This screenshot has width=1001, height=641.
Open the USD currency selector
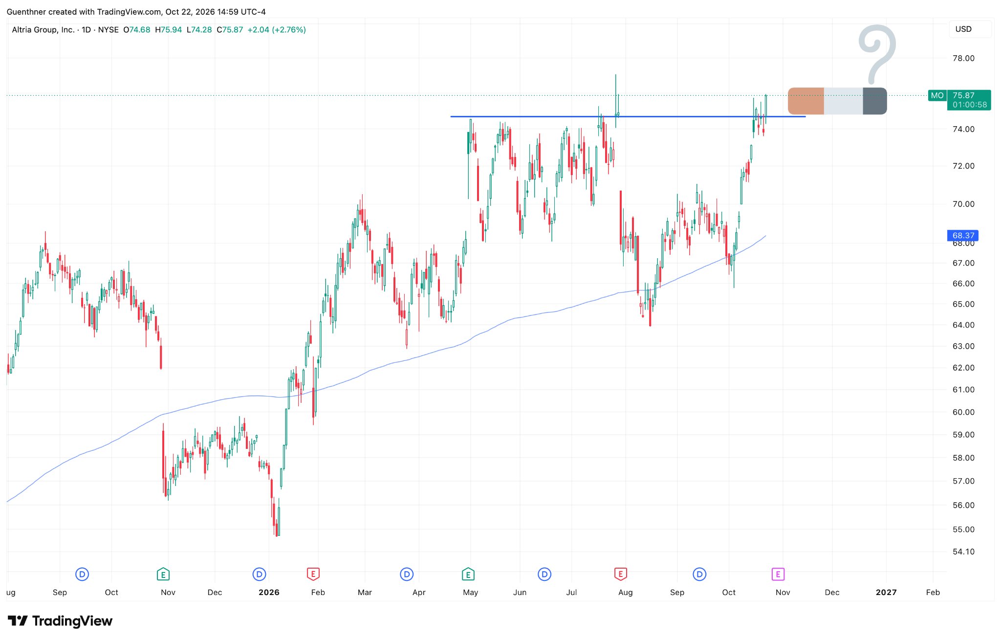click(x=970, y=29)
